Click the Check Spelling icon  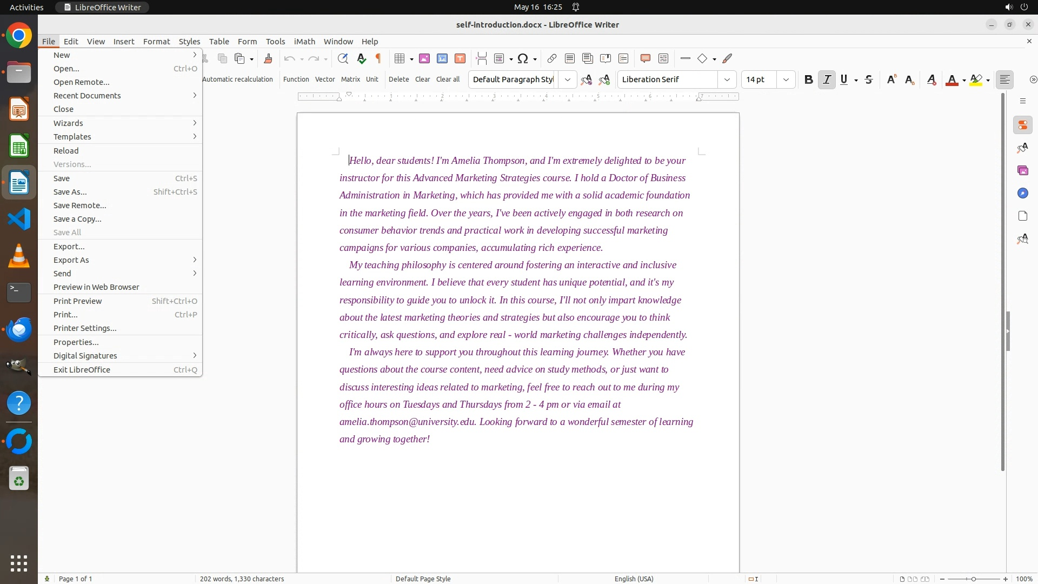(362, 58)
